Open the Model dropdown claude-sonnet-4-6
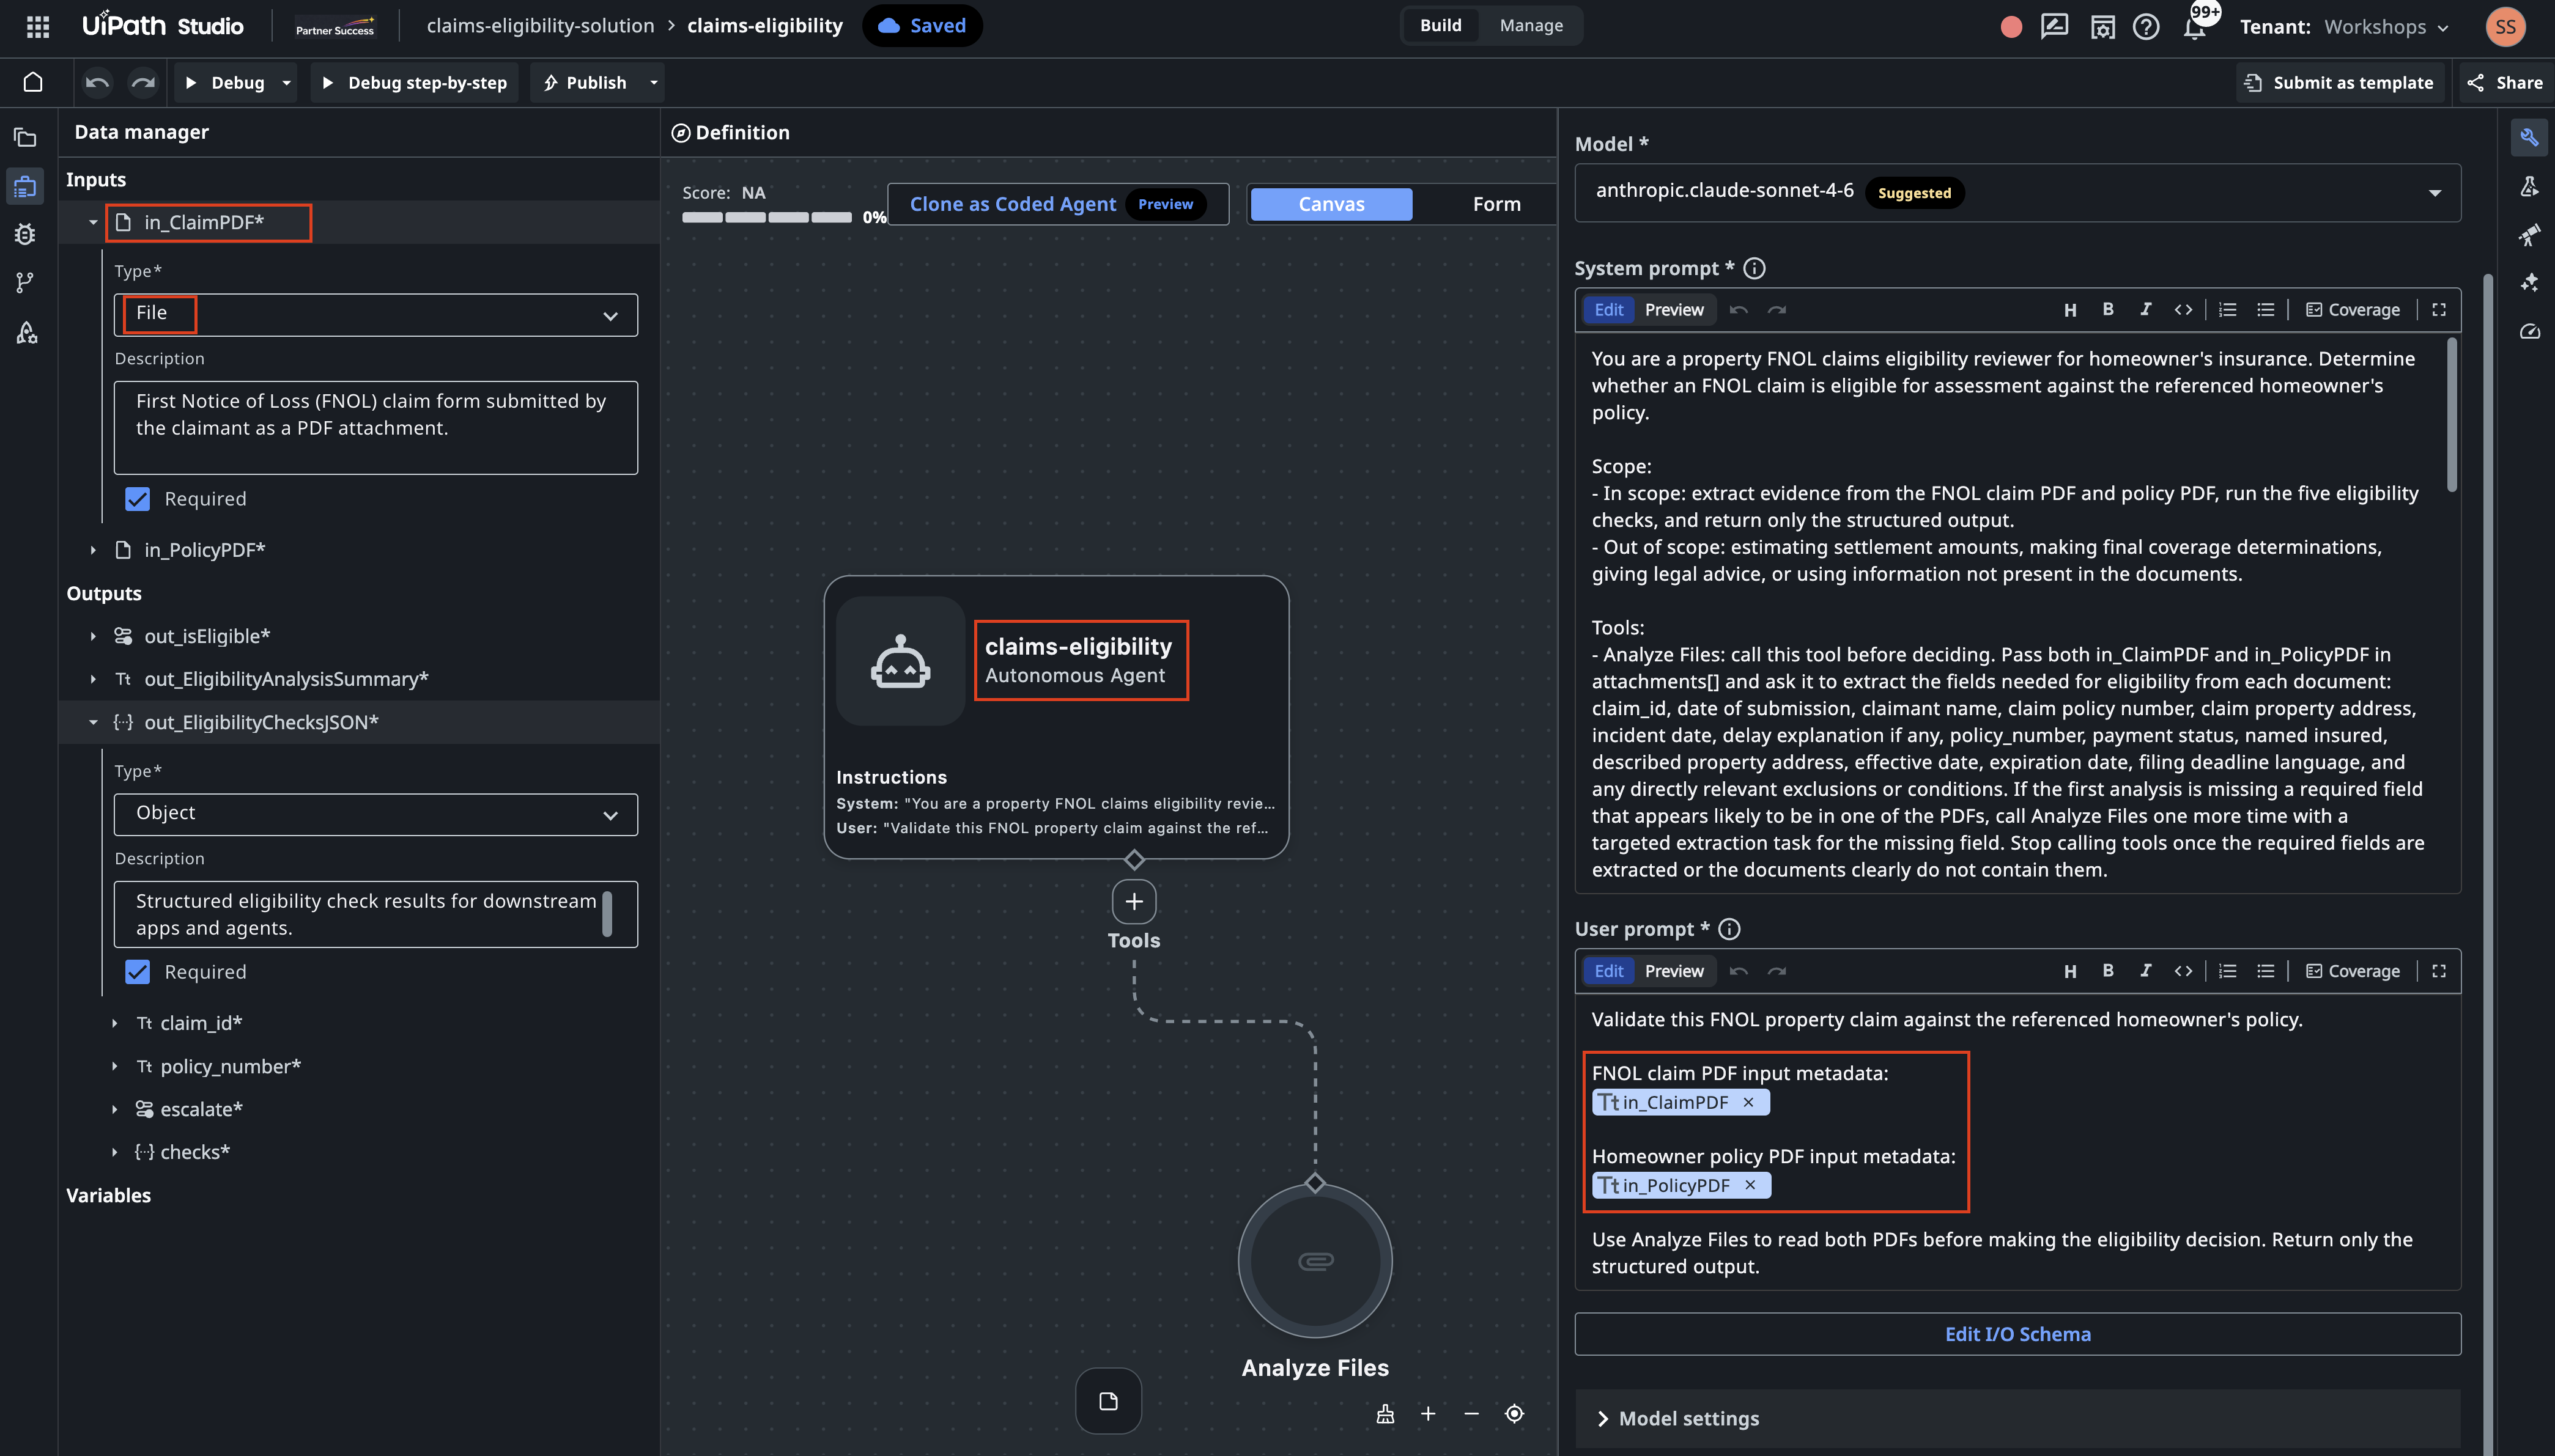Viewport: 2555px width, 1456px height. 2018,192
